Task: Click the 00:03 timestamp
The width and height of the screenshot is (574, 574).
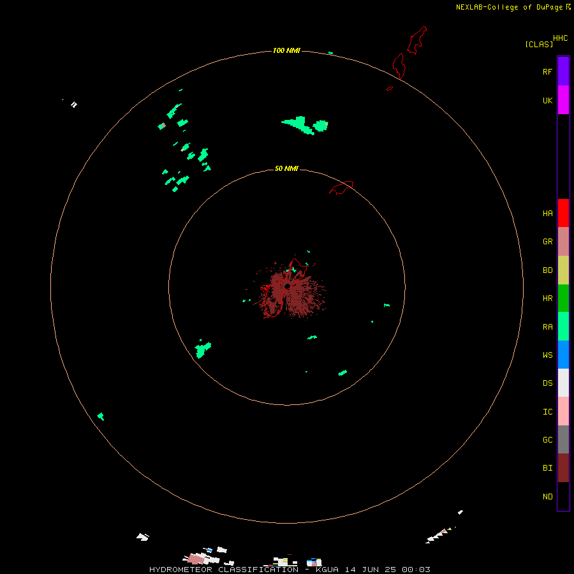Action: pos(416,570)
